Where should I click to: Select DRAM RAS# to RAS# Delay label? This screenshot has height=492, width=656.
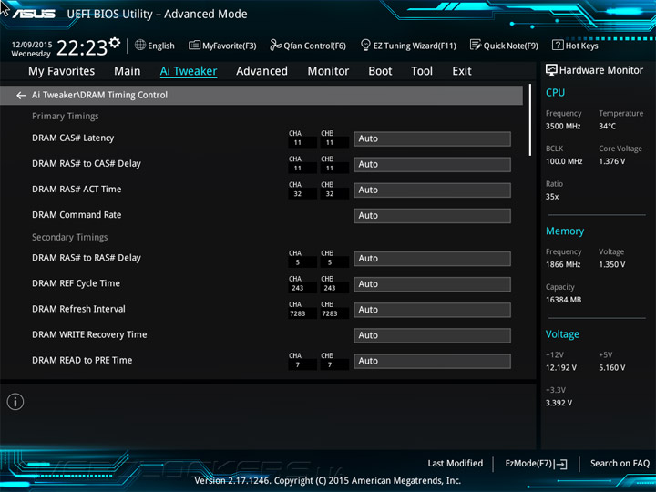pyautogui.click(x=87, y=258)
